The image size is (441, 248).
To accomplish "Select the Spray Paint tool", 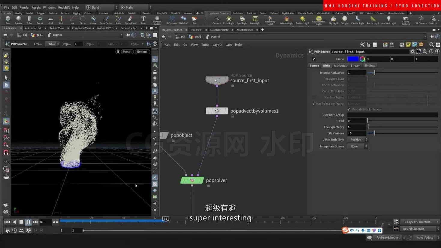I will 131,20.
